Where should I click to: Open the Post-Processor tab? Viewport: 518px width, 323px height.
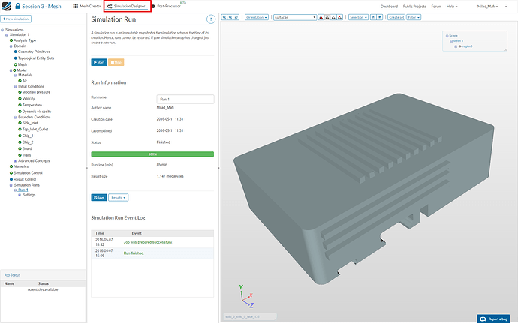[x=167, y=6]
